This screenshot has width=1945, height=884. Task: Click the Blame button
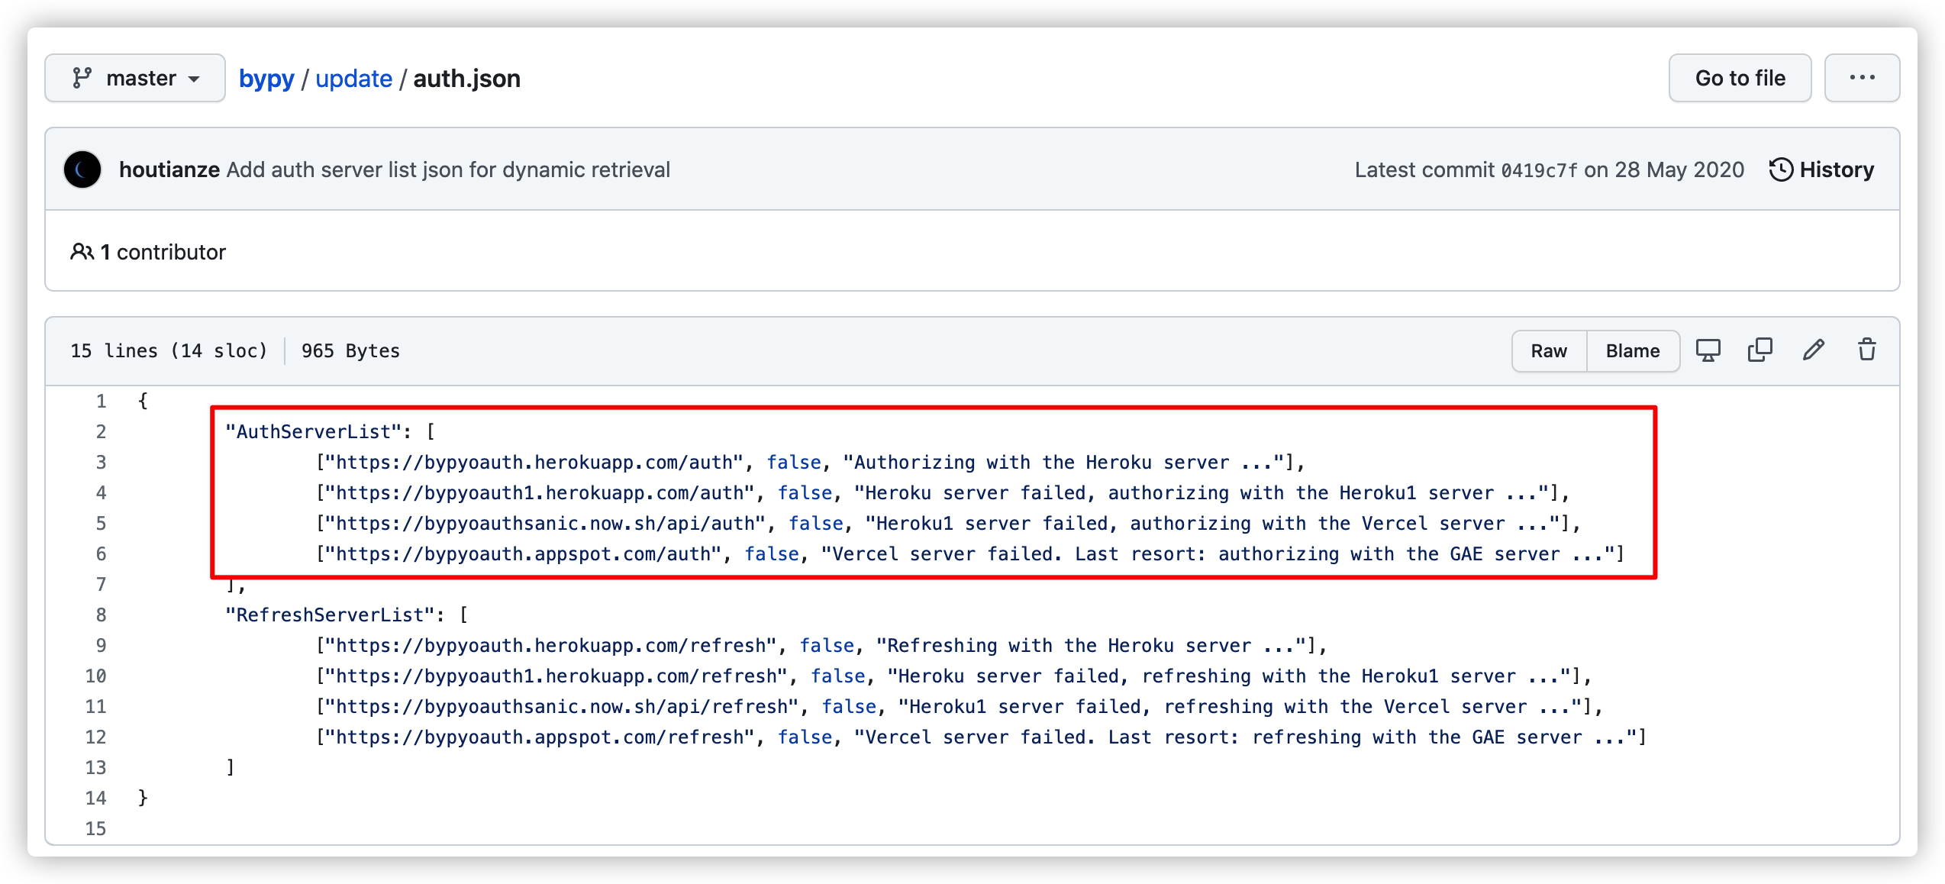pos(1633,351)
